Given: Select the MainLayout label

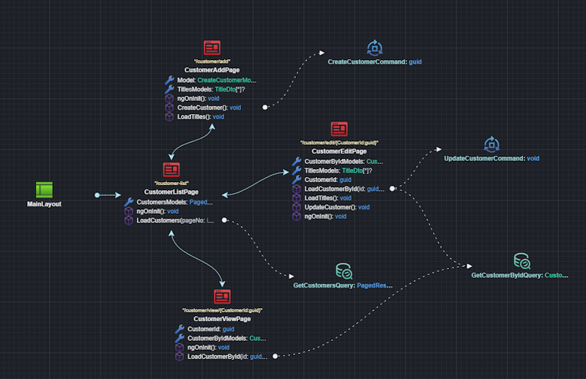Looking at the screenshot, I should tap(44, 204).
